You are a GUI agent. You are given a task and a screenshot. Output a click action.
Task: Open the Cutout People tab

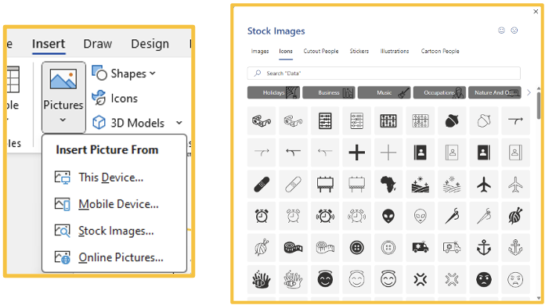coord(321,51)
